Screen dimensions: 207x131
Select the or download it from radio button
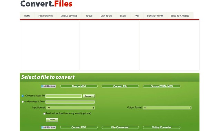pos(23,102)
